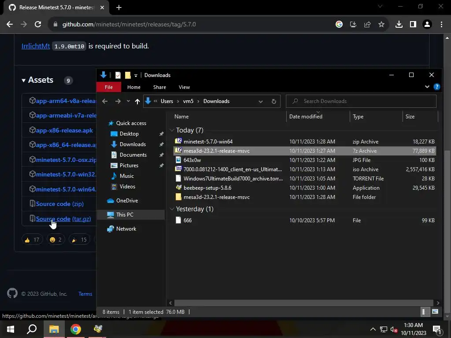The height and width of the screenshot is (338, 451).
Task: Open Chrome downloads icon
Action: 399,25
